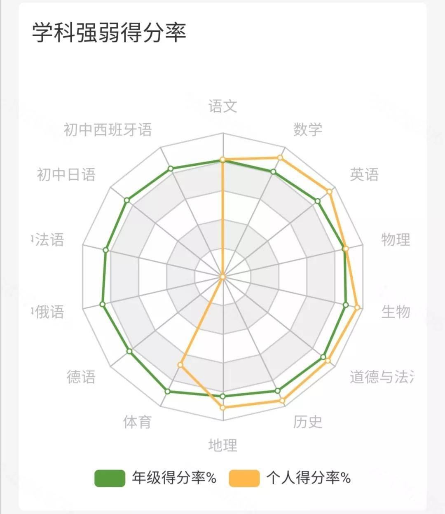
Task: Select the 初中日语 axis label
Action: point(66,174)
